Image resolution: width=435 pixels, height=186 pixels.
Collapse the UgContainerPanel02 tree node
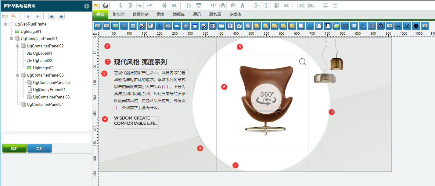17,46
